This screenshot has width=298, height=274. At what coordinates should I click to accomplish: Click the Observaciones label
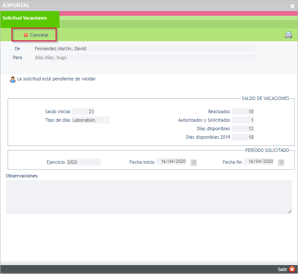22,176
